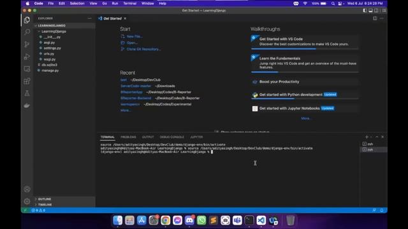Open errors and warnings count in status bar
This screenshot has width=408, height=229.
pyautogui.click(x=38, y=211)
